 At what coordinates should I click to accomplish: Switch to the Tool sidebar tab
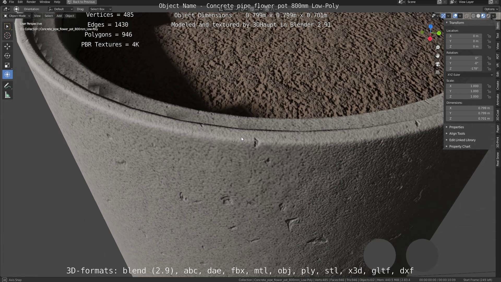coord(498,36)
